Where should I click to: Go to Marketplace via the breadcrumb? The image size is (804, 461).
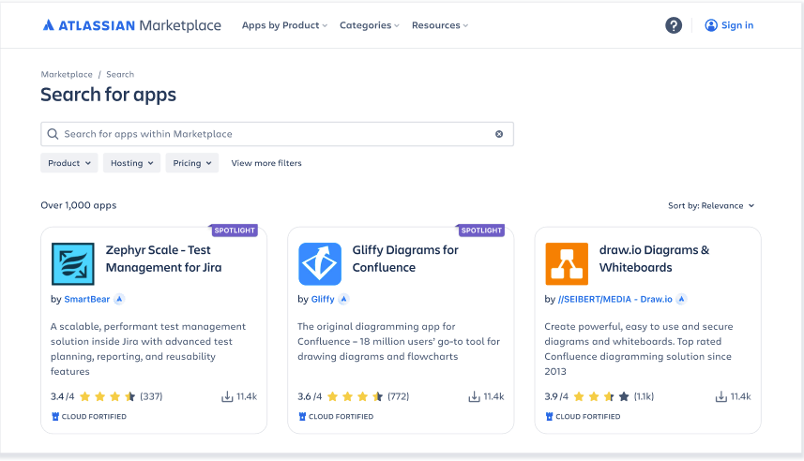[x=67, y=74]
